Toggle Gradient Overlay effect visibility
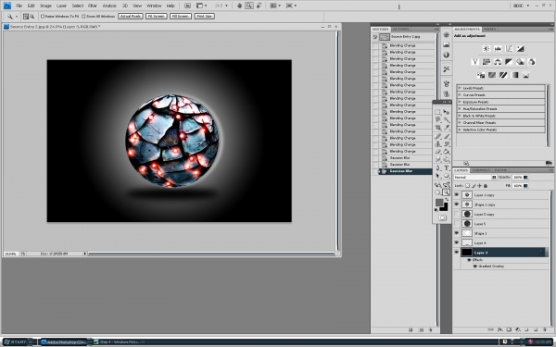556x347 pixels. pos(475,266)
